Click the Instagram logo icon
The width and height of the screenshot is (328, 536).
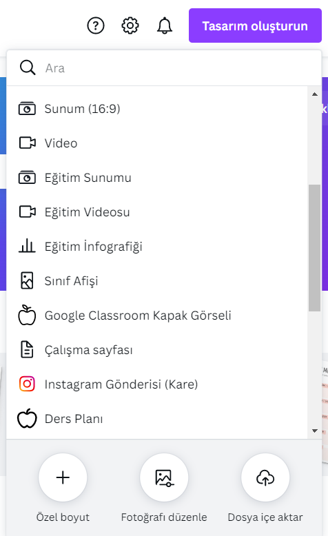[27, 384]
